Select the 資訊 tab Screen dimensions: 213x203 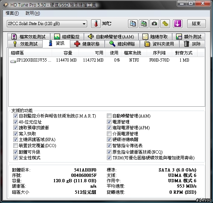click(56, 43)
